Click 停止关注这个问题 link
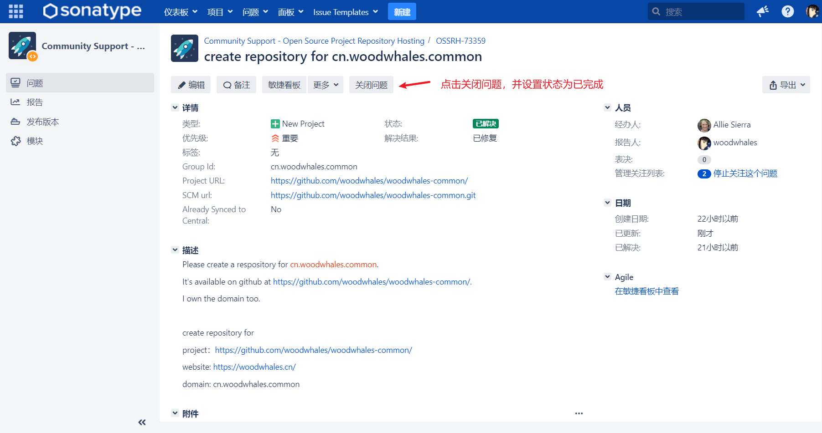Image resolution: width=822 pixels, height=433 pixels. click(745, 173)
